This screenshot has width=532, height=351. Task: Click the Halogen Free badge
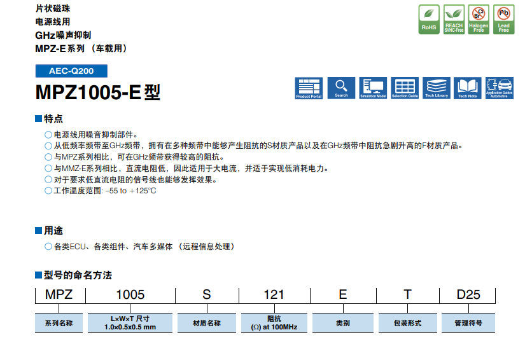point(479,19)
